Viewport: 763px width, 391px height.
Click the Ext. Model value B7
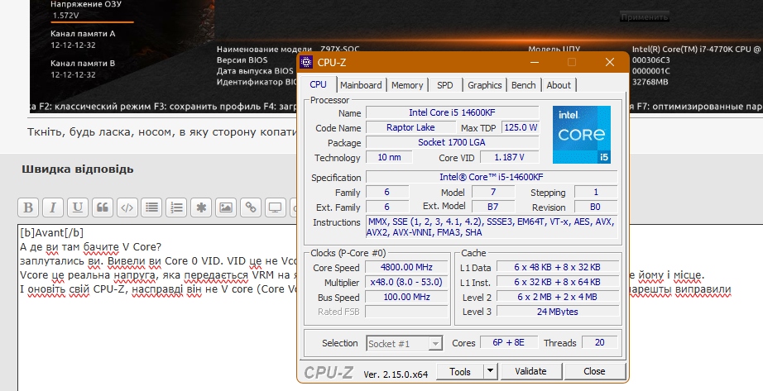[x=492, y=207]
